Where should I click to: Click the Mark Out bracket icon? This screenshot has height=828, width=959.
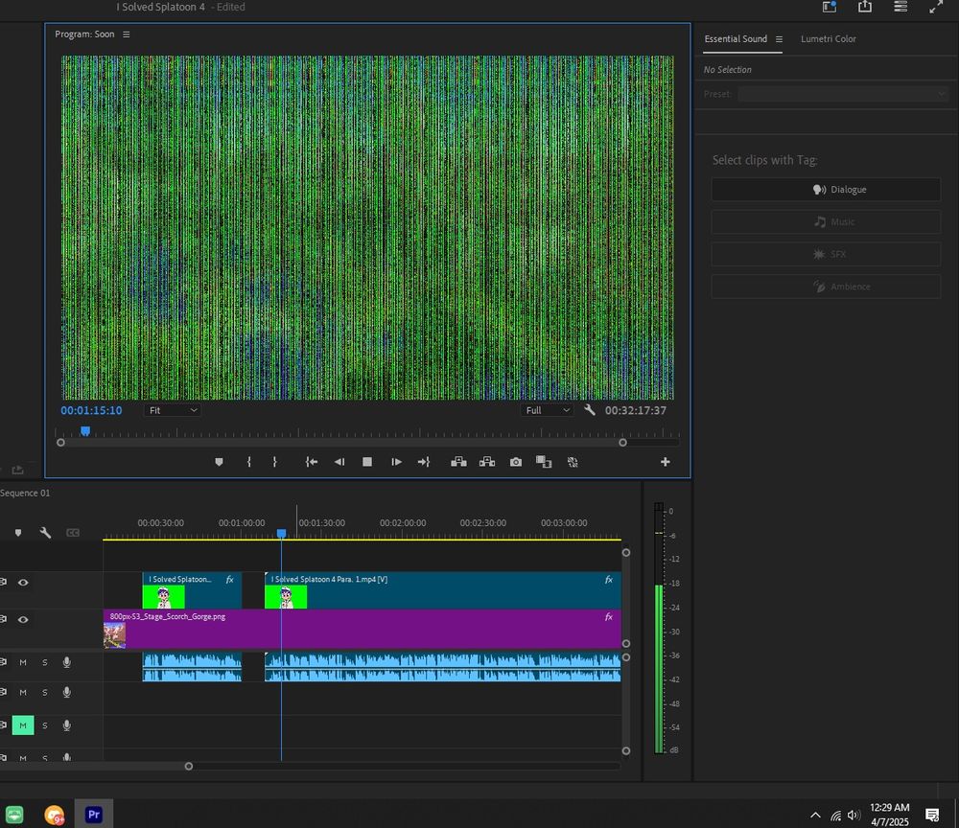[x=274, y=462]
